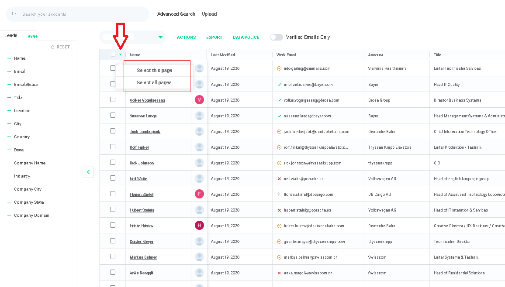Click red X status icon for neil.waite email
Image resolution: width=505 pixels, height=287 pixels.
point(279,179)
